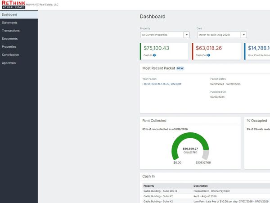Click the ReThink KC Real Estate logo
Image resolution: width=270 pixels, height=203 pixels.
[x=13, y=5]
